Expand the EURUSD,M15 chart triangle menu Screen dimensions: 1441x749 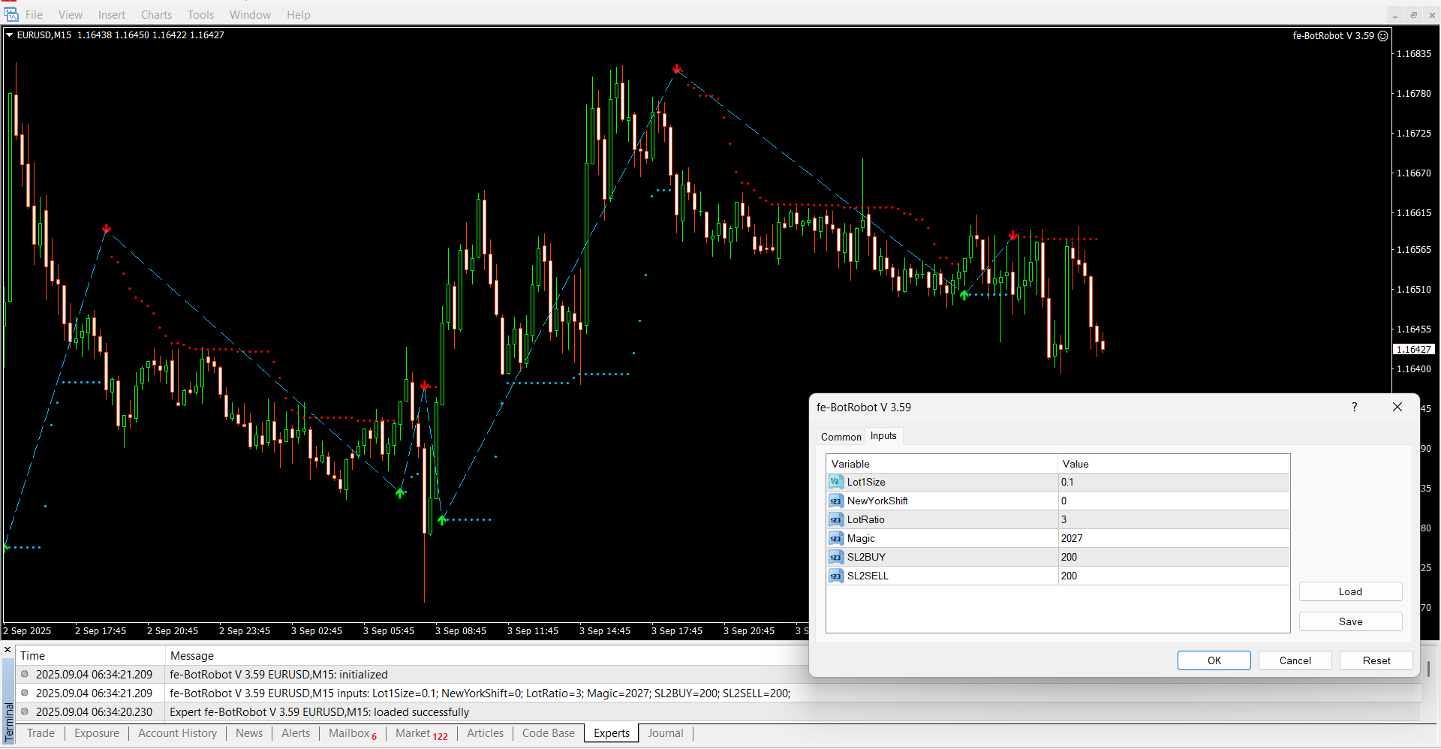click(10, 35)
